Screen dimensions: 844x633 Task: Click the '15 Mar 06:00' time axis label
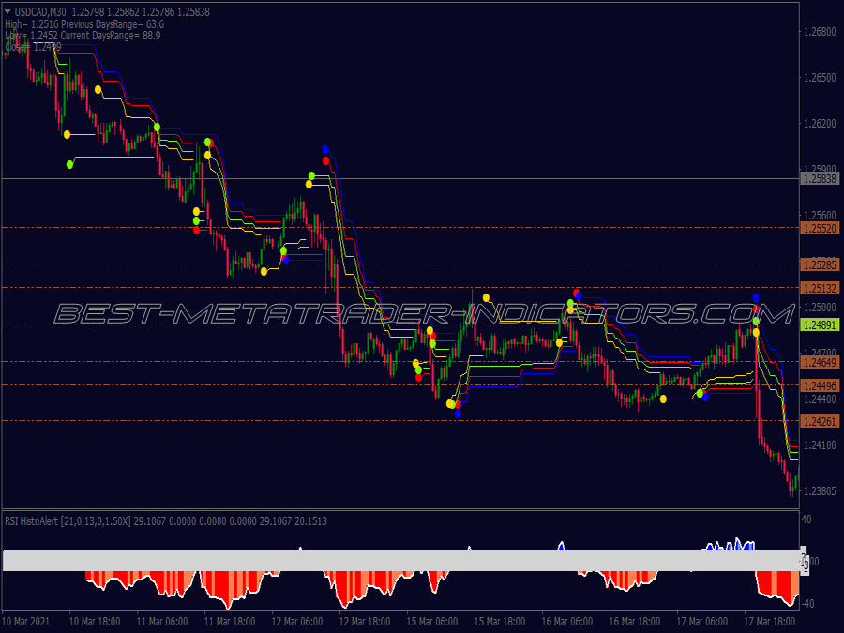coord(432,621)
